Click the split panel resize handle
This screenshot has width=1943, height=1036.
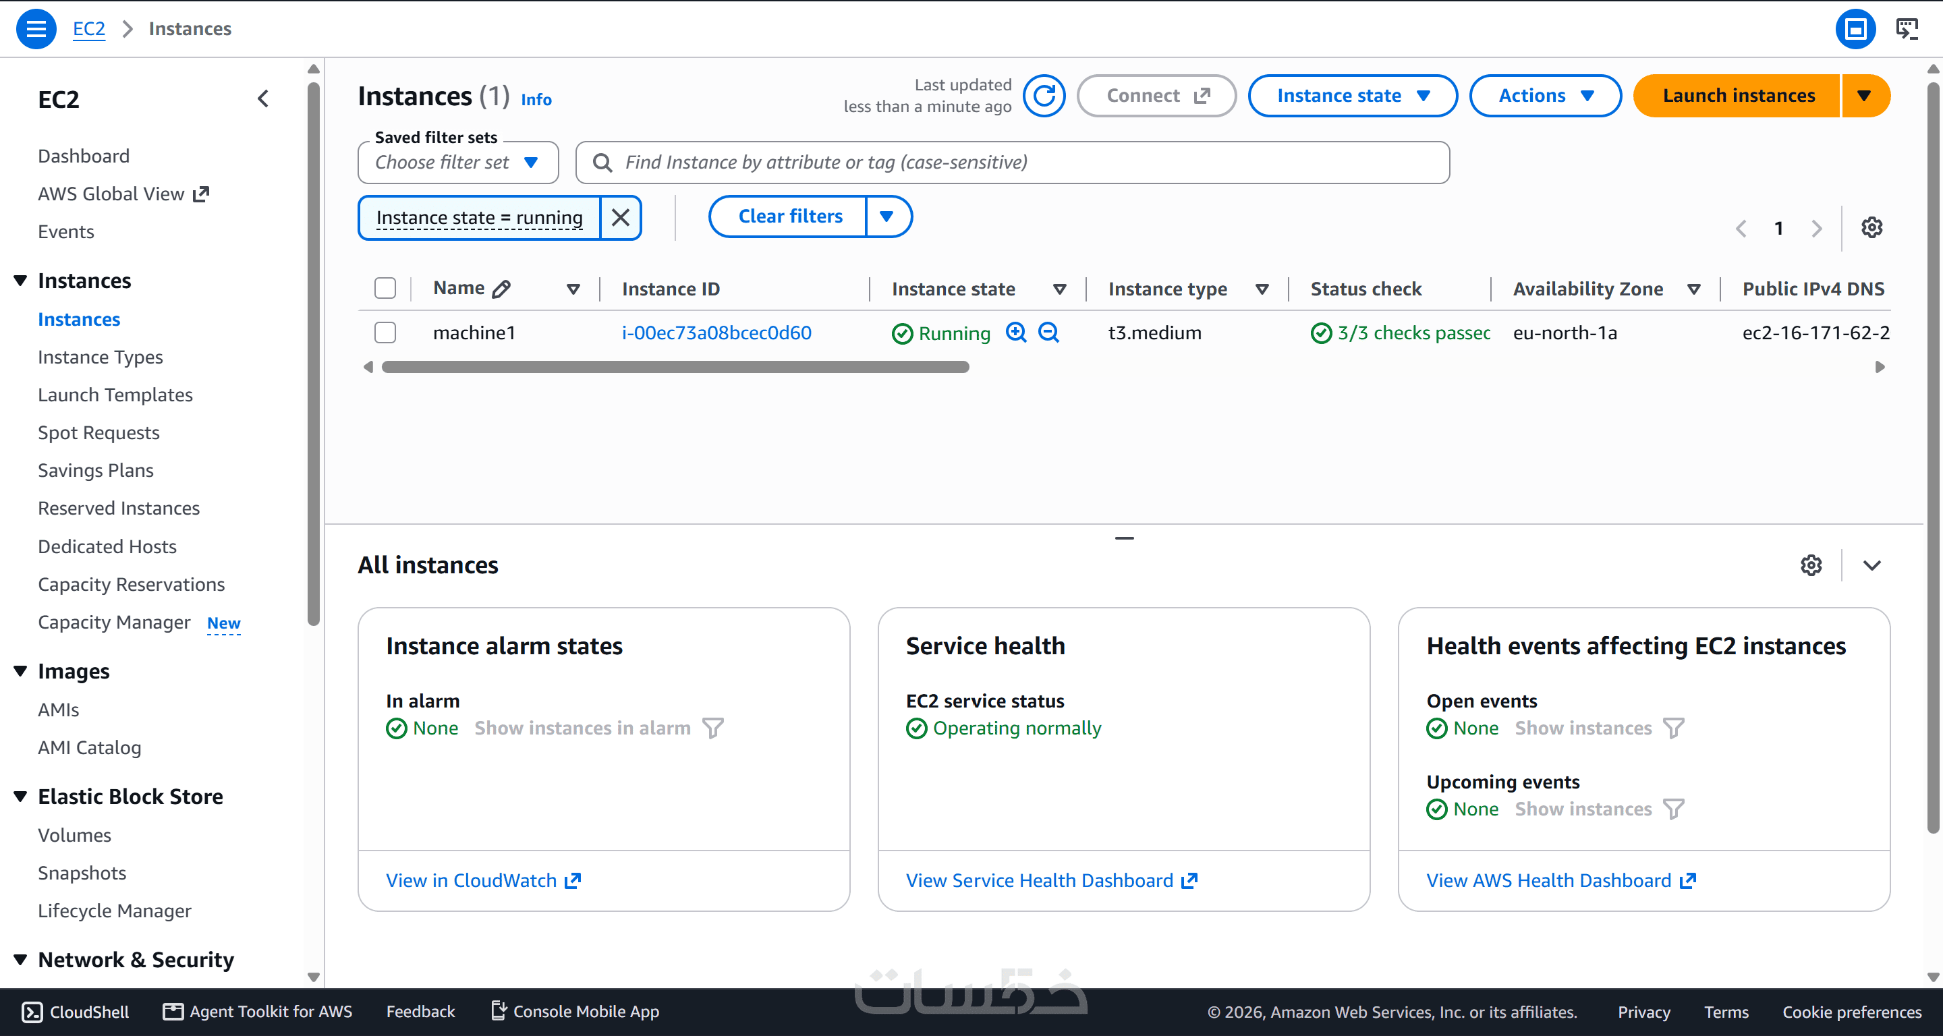coord(1124,538)
